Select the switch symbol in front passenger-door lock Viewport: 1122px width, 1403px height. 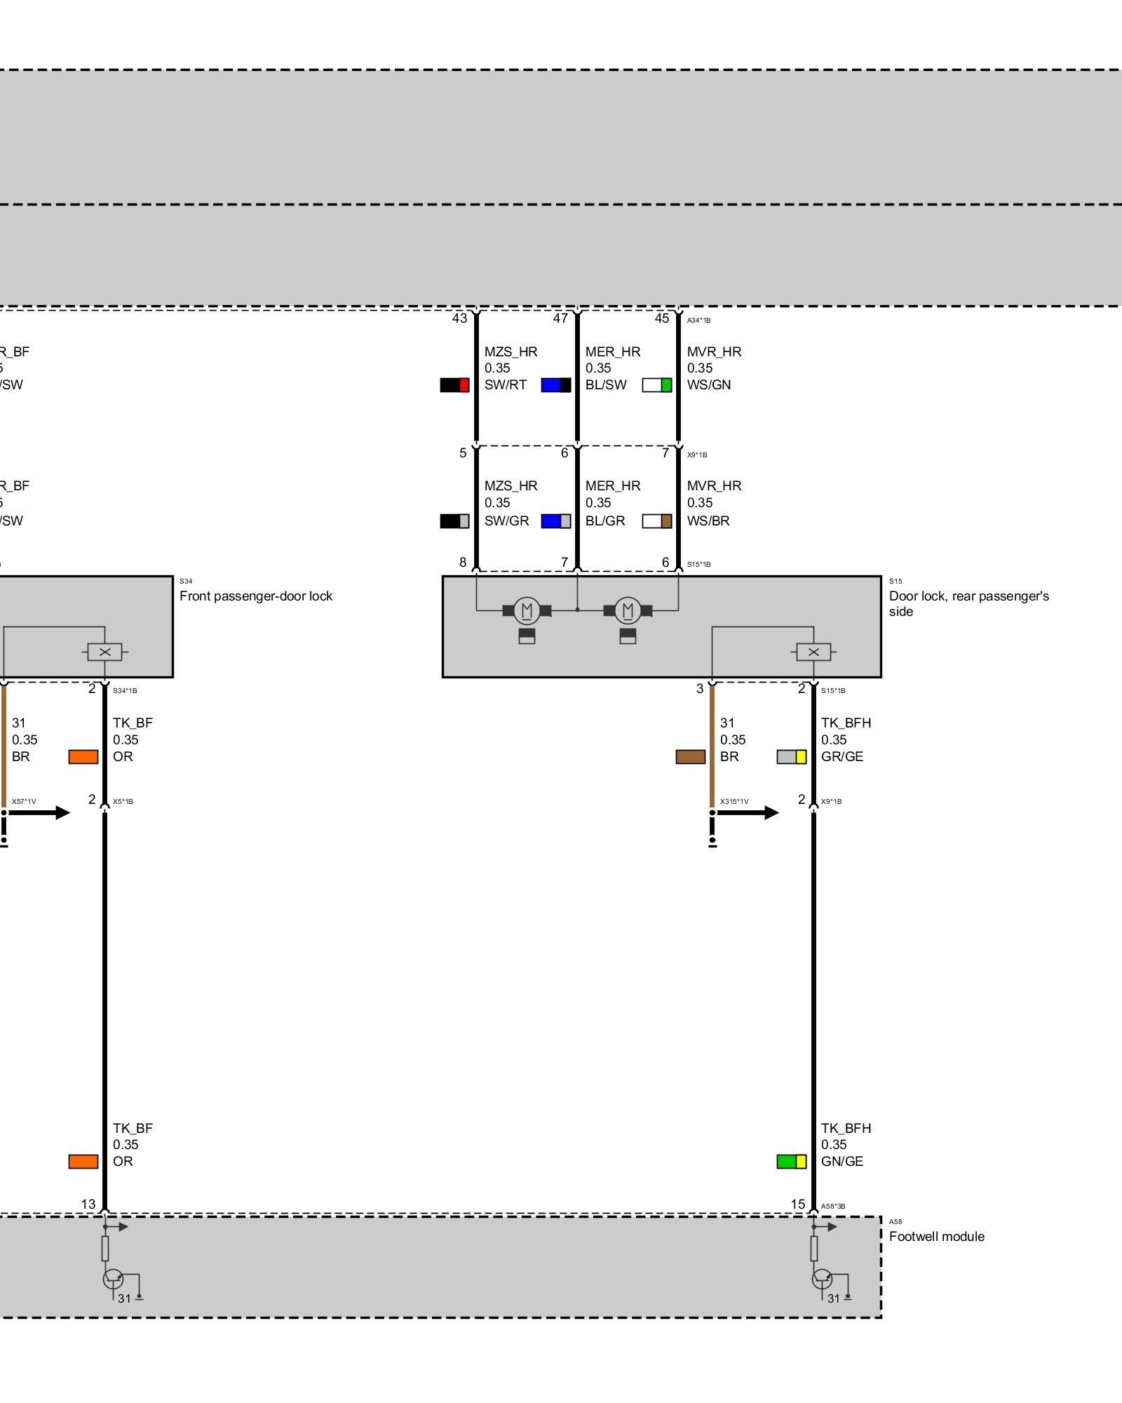[x=104, y=652]
